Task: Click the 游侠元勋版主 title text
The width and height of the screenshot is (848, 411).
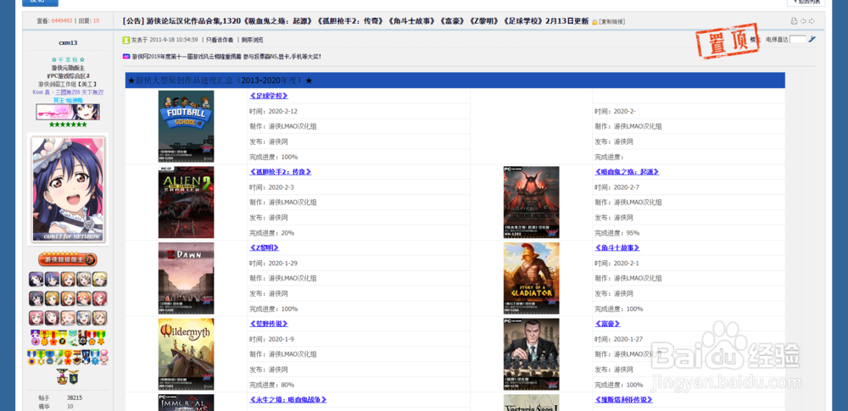Action: coord(68,68)
